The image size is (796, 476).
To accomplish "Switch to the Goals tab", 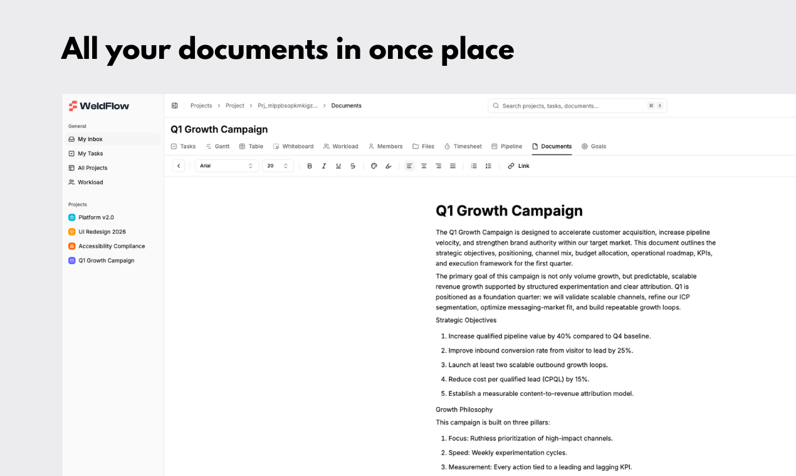I will (x=594, y=147).
